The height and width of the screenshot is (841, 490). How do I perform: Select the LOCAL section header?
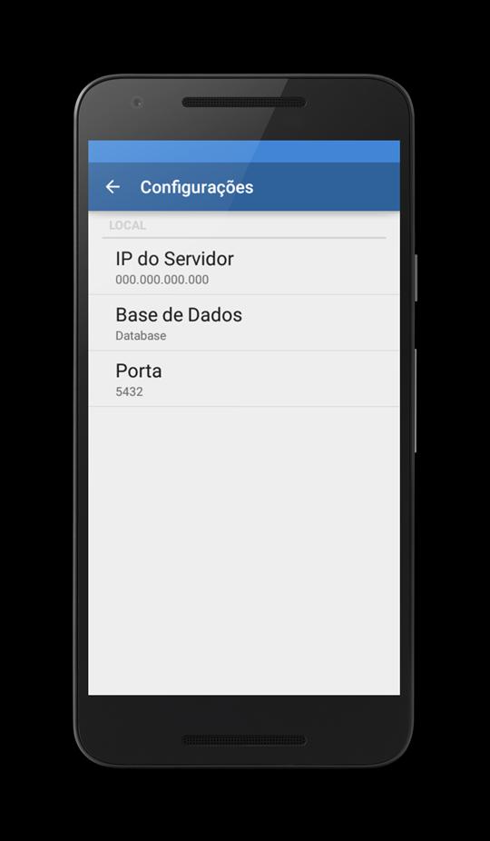[128, 225]
